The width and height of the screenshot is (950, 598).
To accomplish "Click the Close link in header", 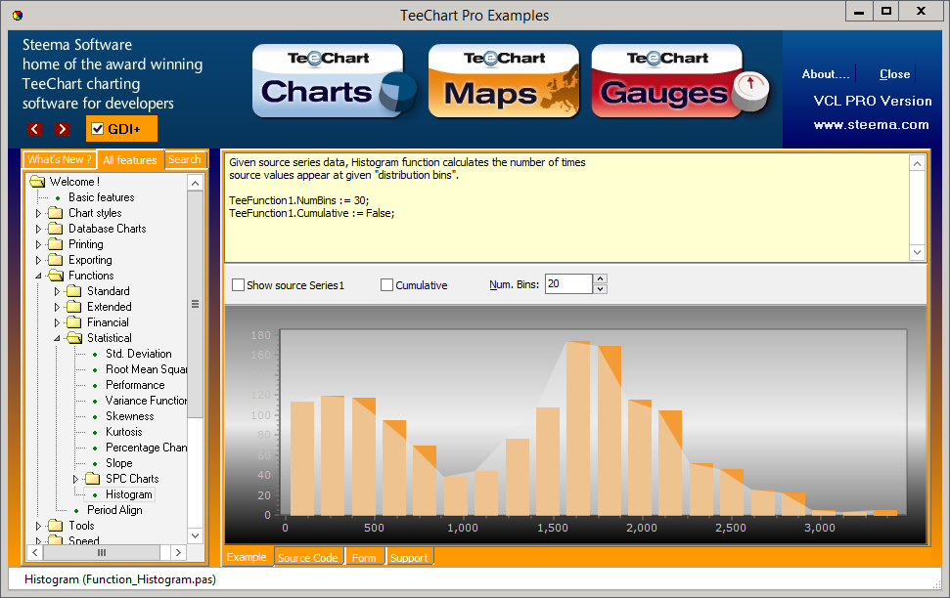I will click(x=895, y=74).
